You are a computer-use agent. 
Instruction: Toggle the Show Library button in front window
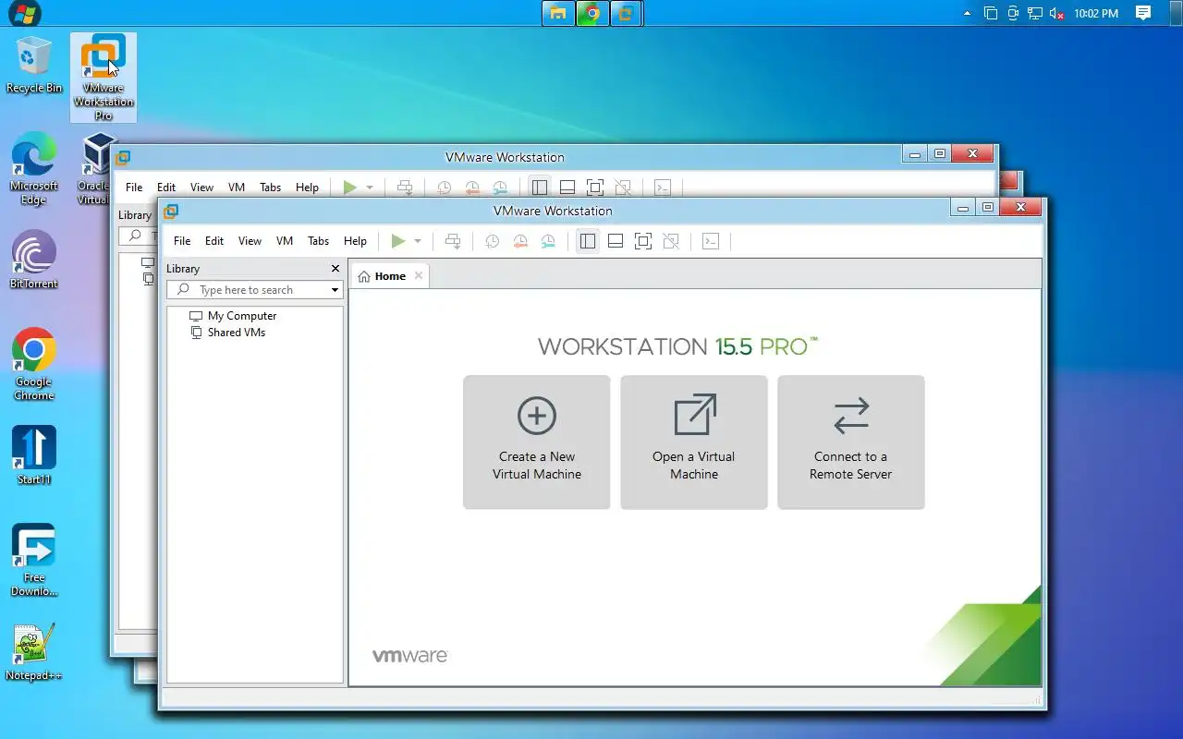[x=588, y=241]
